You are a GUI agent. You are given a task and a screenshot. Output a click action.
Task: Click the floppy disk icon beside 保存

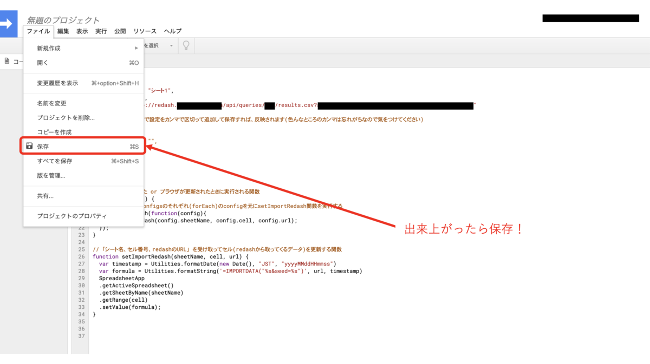click(x=28, y=145)
